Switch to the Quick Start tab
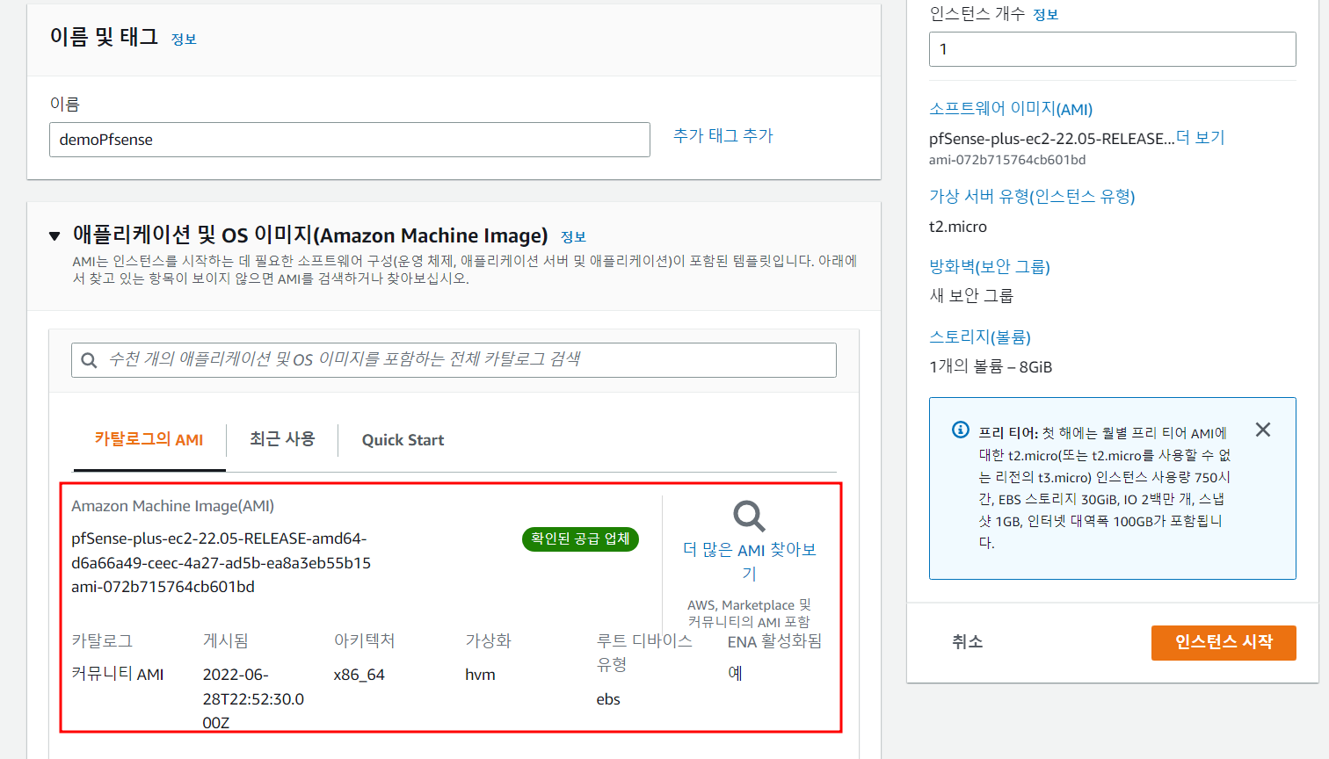 [403, 440]
